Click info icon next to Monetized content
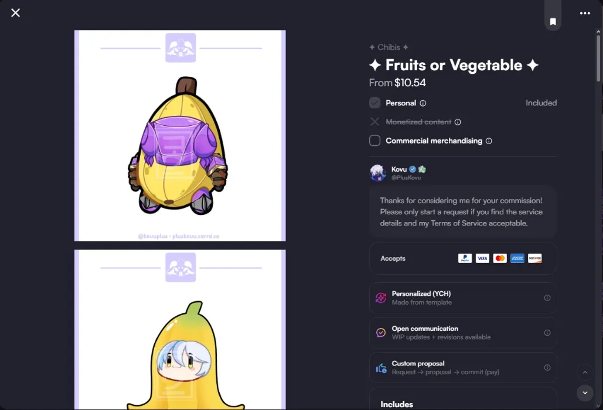The width and height of the screenshot is (603, 410). click(458, 122)
